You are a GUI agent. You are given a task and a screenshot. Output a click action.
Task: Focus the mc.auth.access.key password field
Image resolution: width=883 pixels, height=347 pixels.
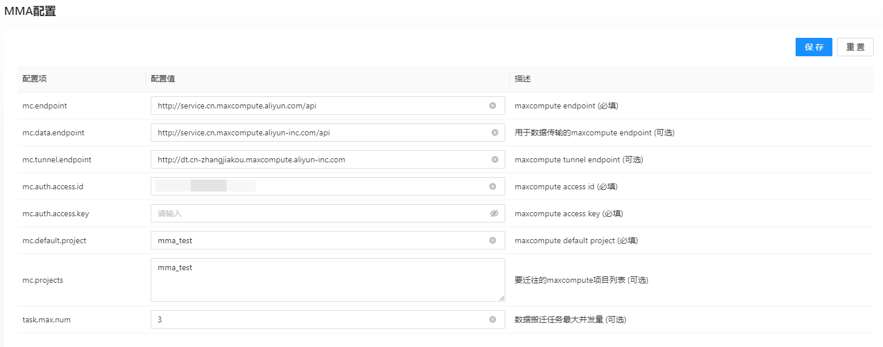click(316, 213)
